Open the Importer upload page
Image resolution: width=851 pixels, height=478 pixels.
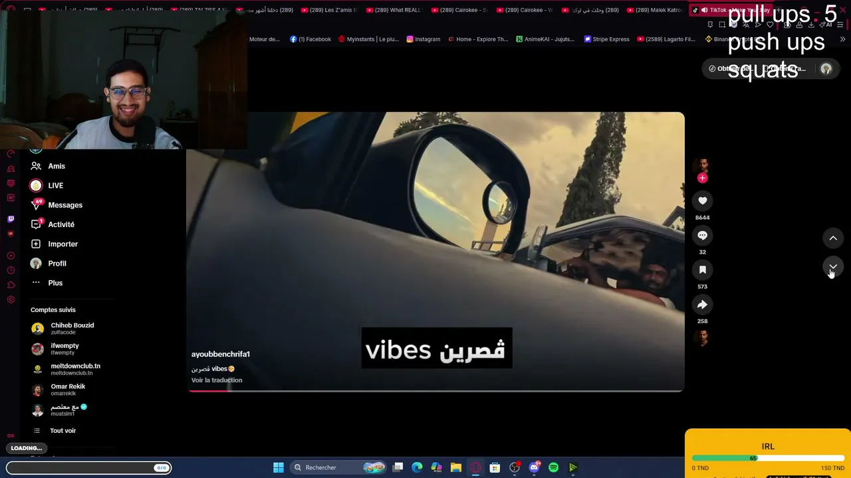click(x=62, y=244)
